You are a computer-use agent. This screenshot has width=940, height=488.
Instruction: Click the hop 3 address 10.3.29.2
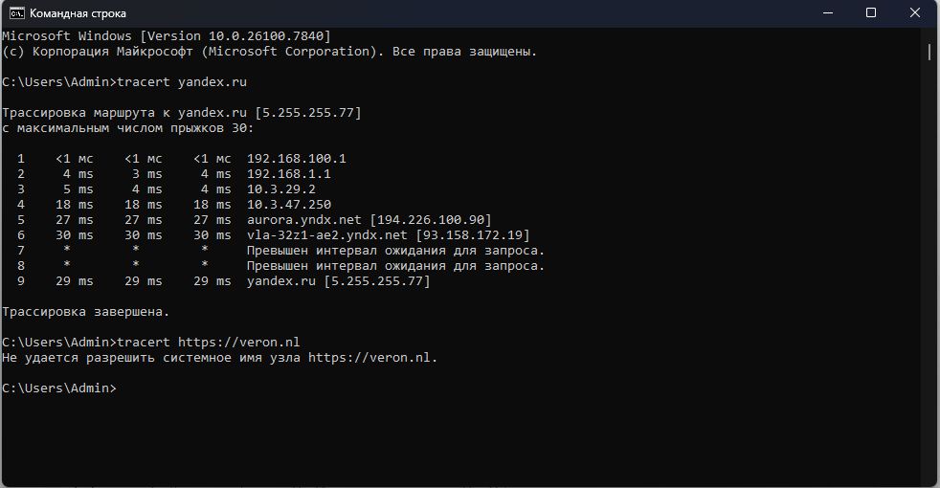(281, 189)
